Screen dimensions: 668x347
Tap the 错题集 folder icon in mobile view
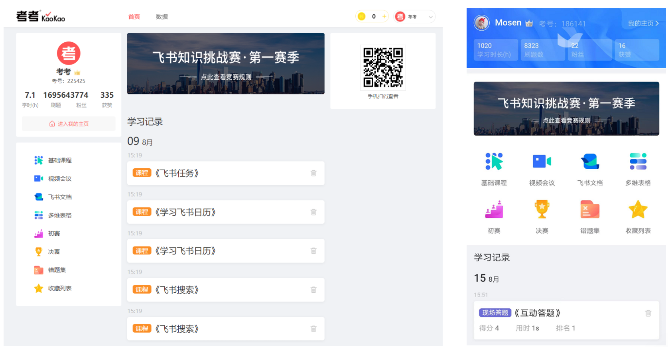[x=590, y=209]
